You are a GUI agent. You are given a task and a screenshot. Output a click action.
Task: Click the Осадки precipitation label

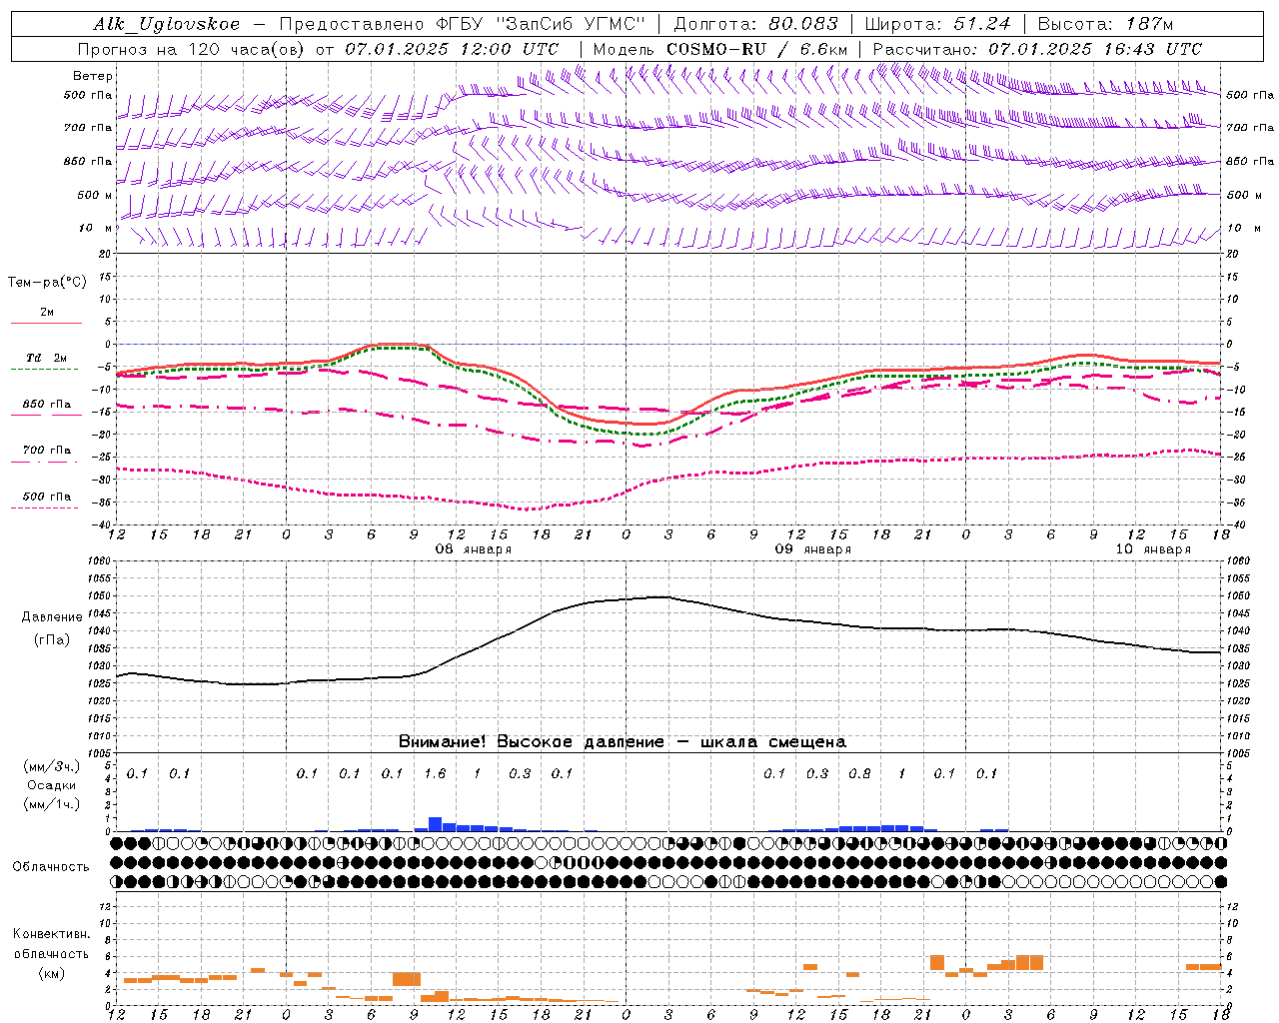[x=52, y=785]
